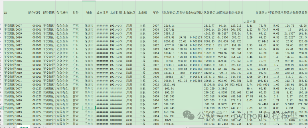The image size is (308, 128).
Task: Select the 上市板 header cell
Action: pyautogui.click(x=142, y=13)
